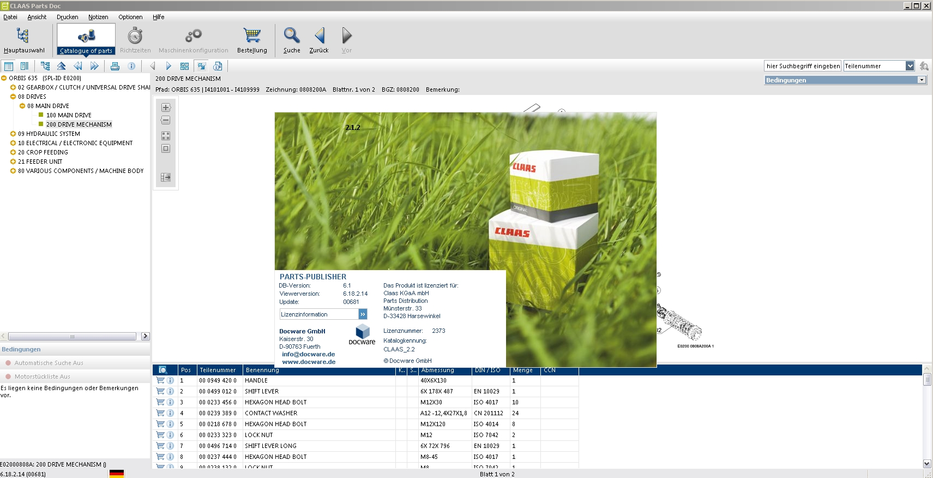
Task: Open the Teilenummer search type dropdown
Action: 910,66
